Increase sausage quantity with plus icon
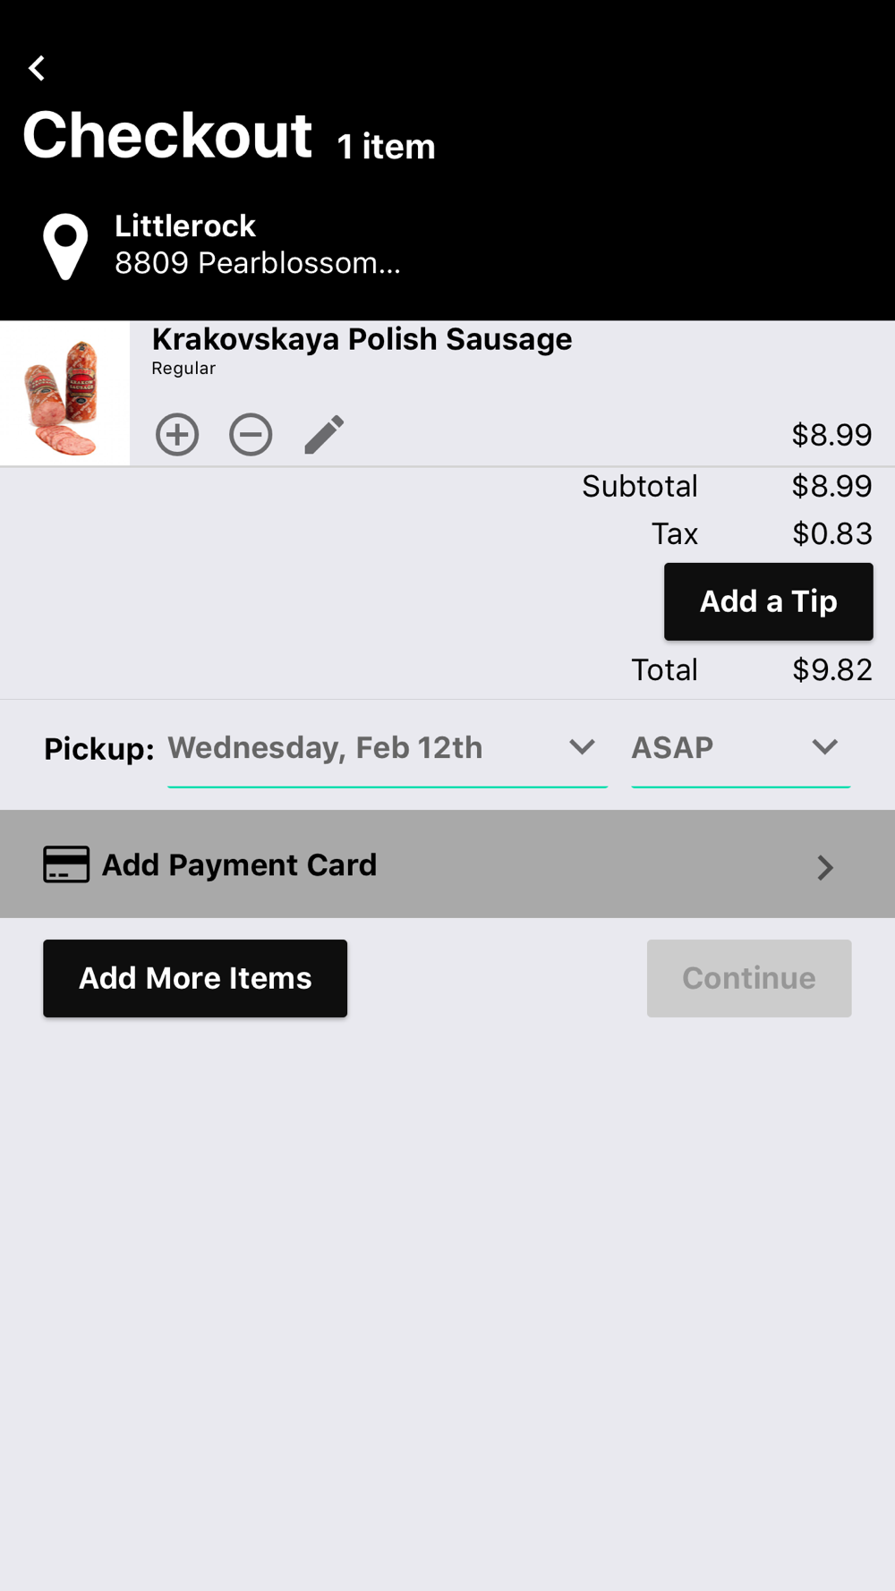 click(x=177, y=435)
